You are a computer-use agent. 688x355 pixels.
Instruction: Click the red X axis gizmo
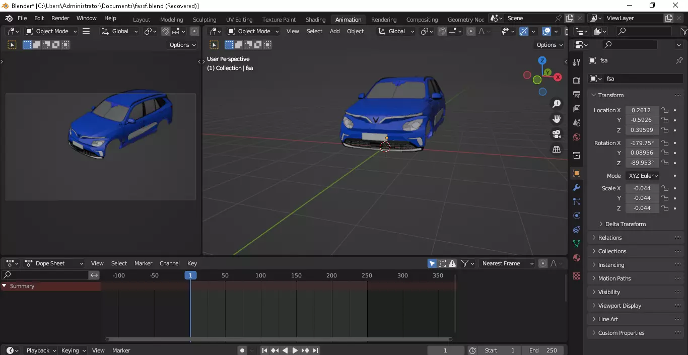[558, 77]
